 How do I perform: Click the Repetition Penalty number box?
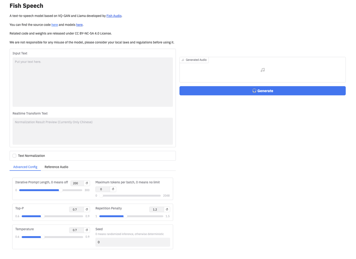point(157,209)
